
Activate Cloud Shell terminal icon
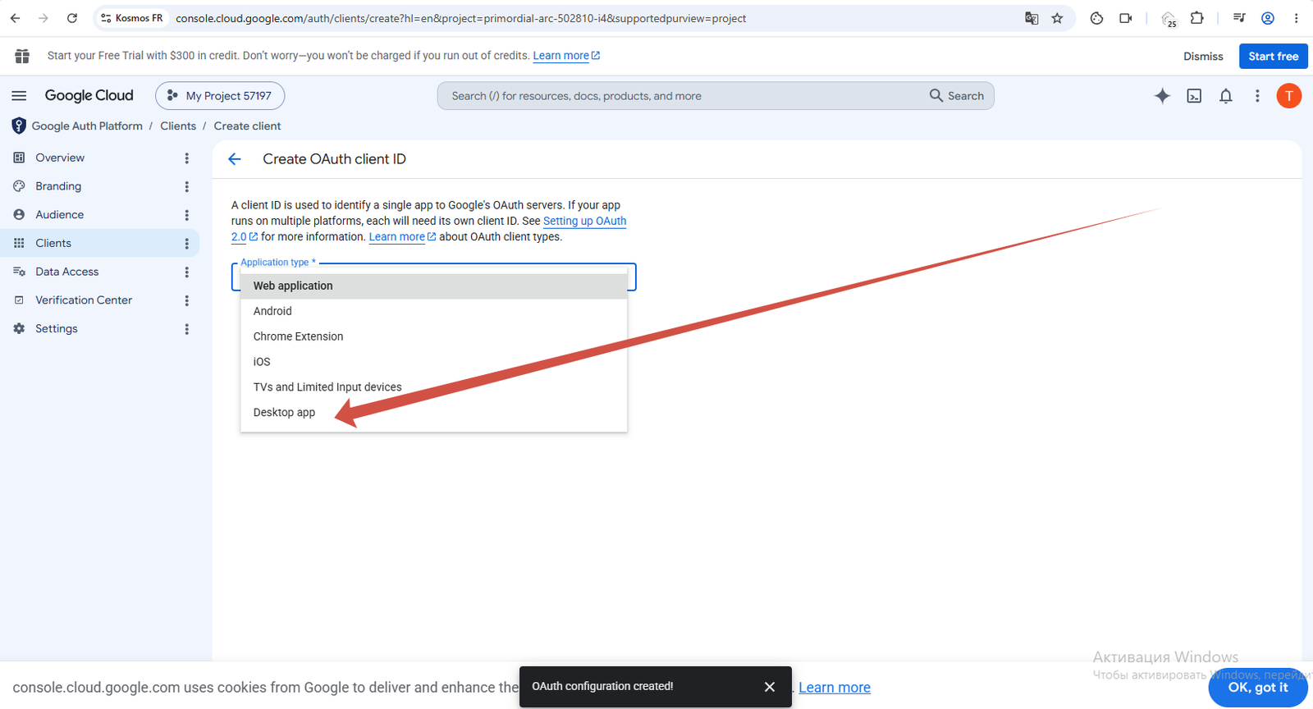pos(1194,96)
